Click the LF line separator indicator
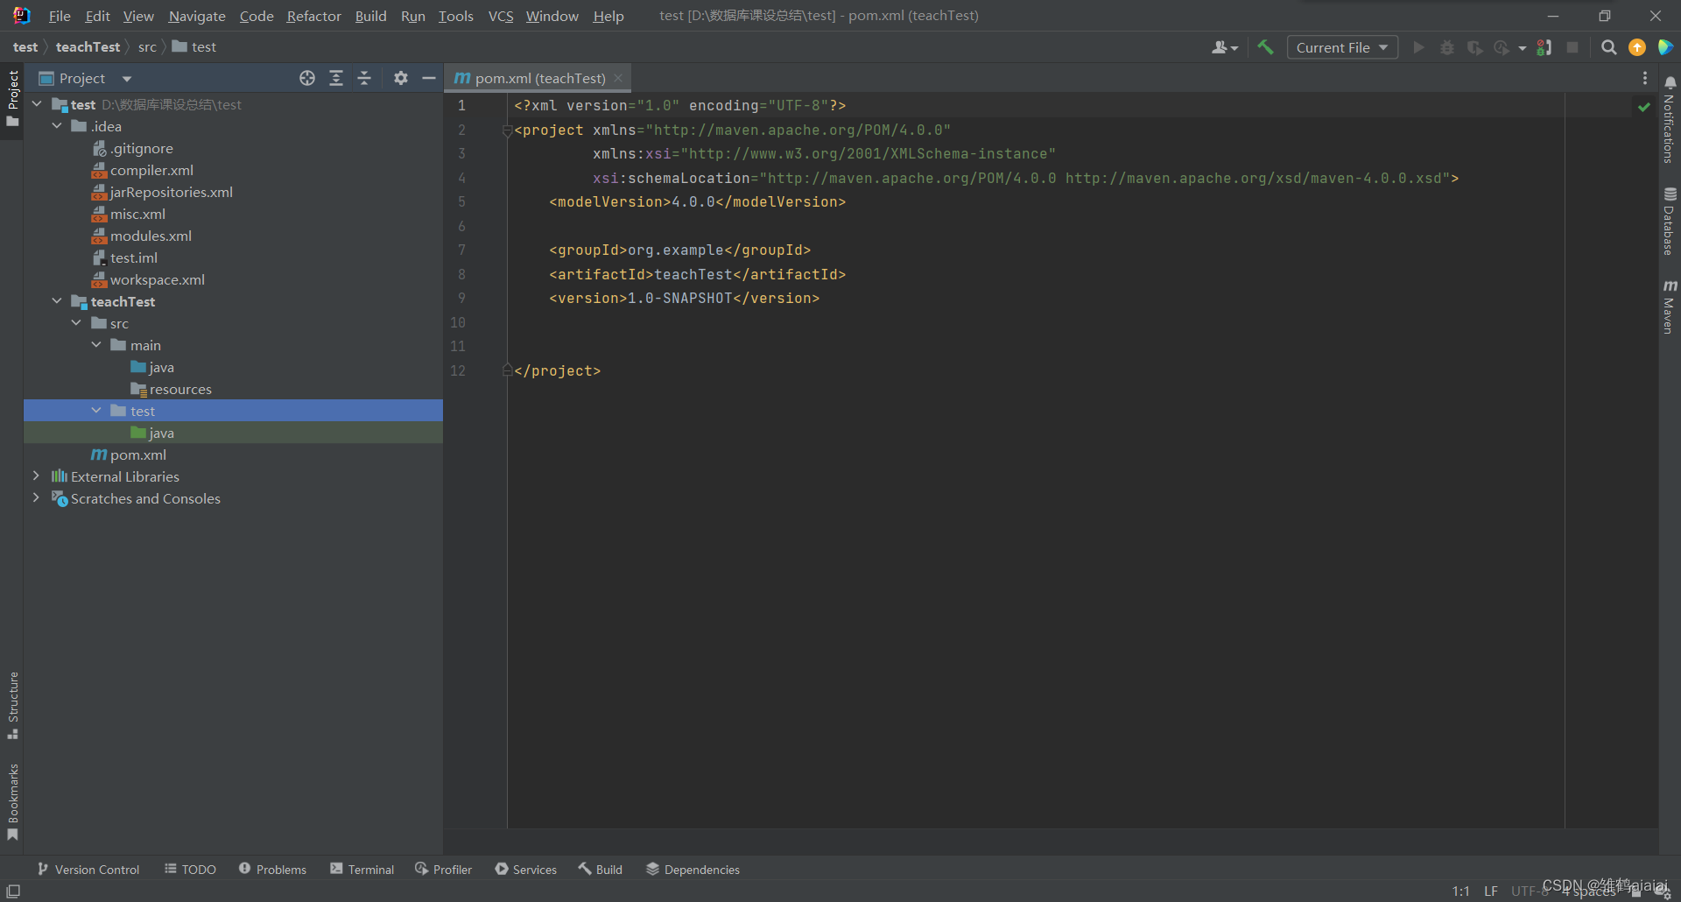Viewport: 1681px width, 902px height. (x=1491, y=891)
